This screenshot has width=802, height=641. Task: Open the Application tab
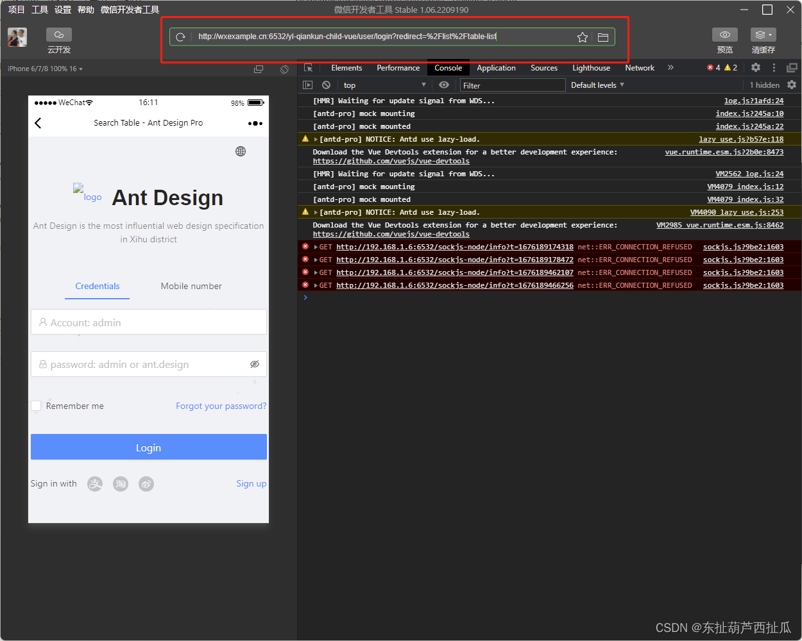click(x=496, y=68)
